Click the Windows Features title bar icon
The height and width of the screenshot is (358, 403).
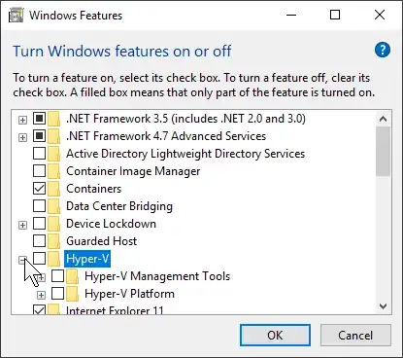(x=16, y=16)
